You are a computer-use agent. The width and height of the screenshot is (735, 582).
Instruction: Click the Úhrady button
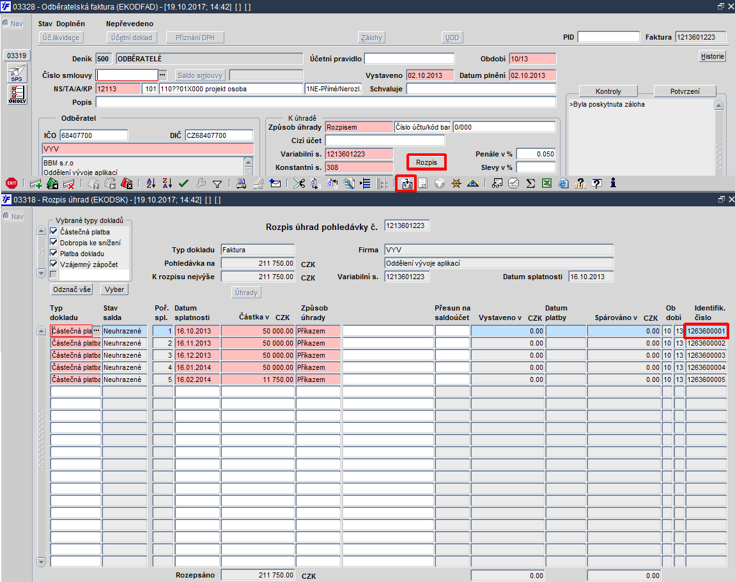[247, 293]
